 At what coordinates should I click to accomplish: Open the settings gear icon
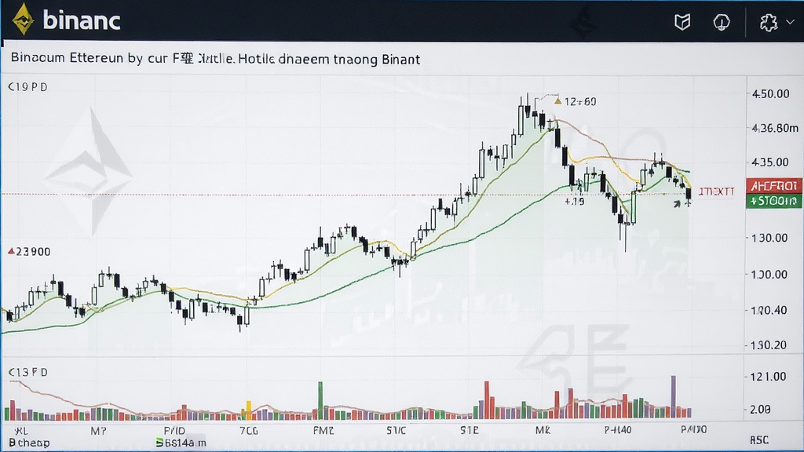coord(769,23)
